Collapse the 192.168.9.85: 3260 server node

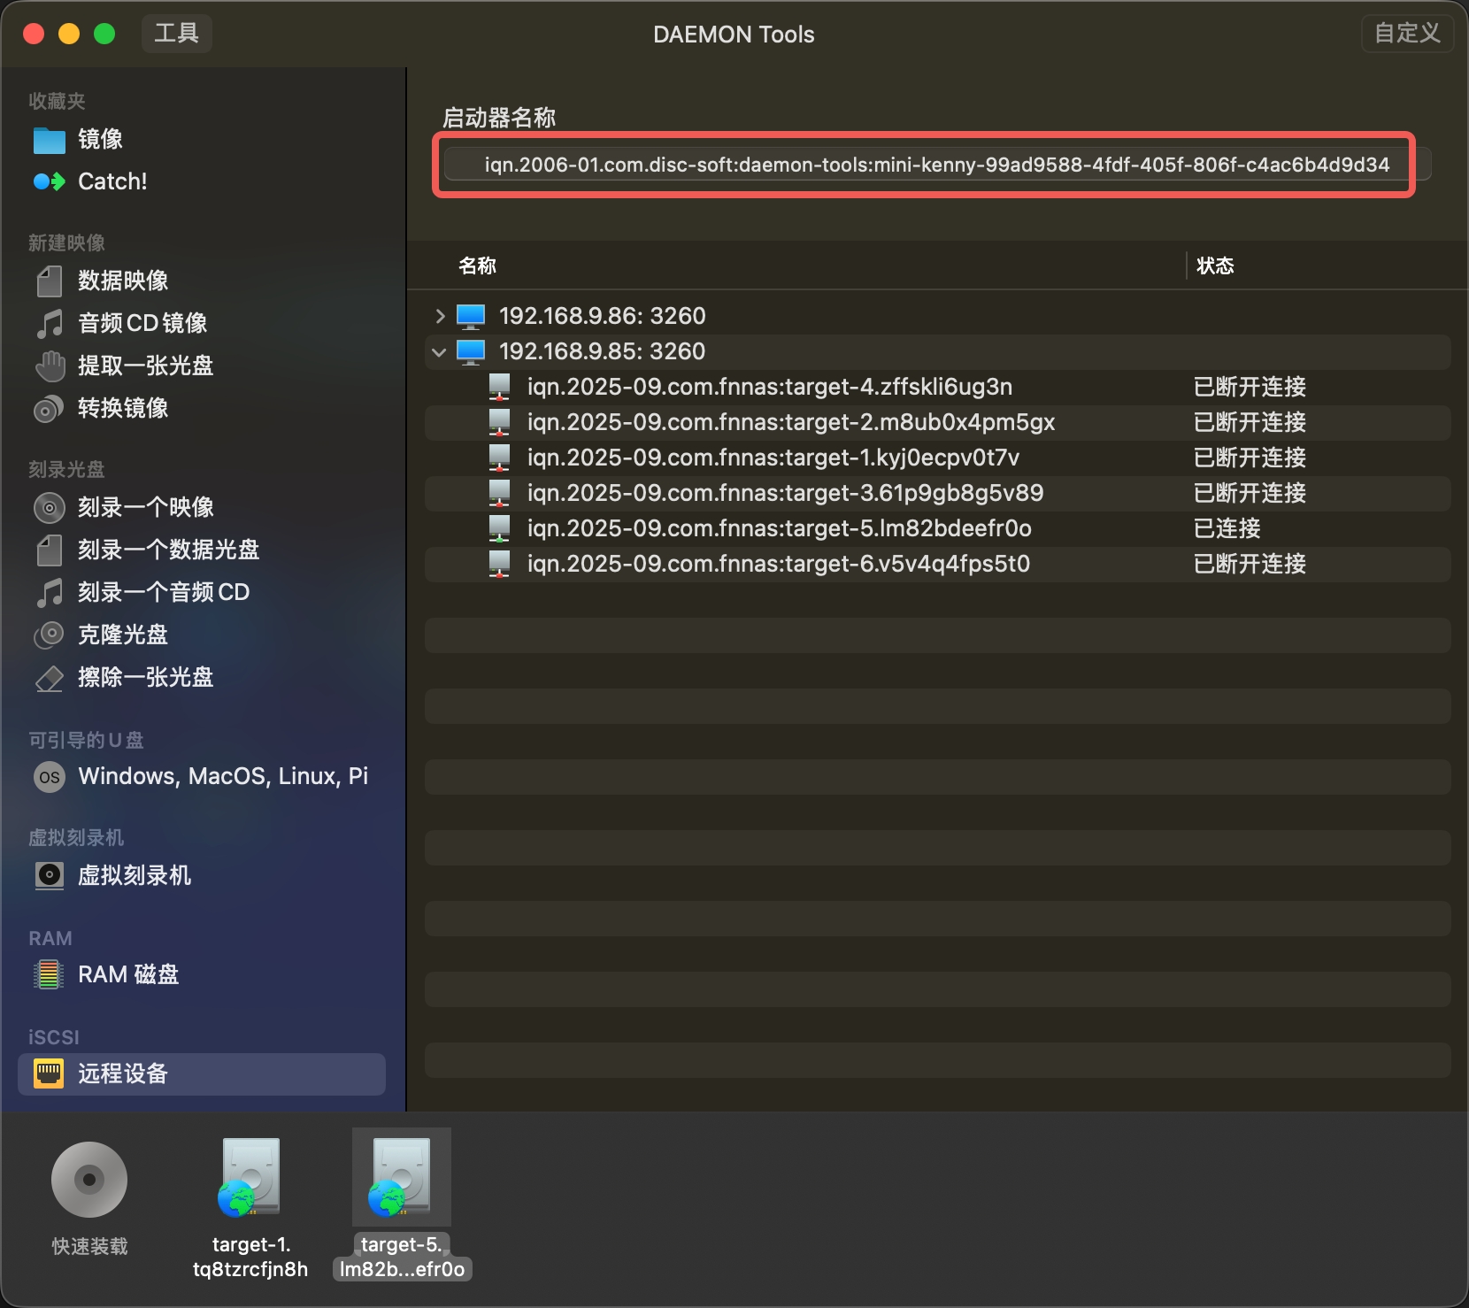coord(439,352)
